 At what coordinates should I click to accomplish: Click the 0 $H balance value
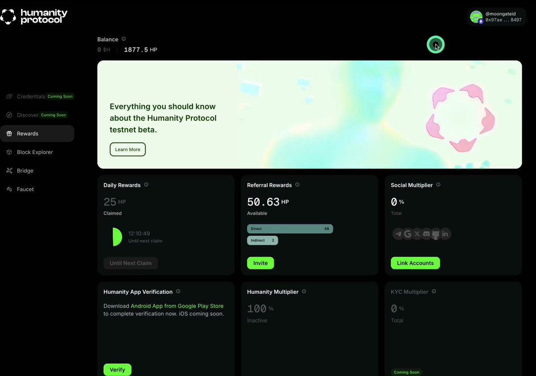point(104,50)
